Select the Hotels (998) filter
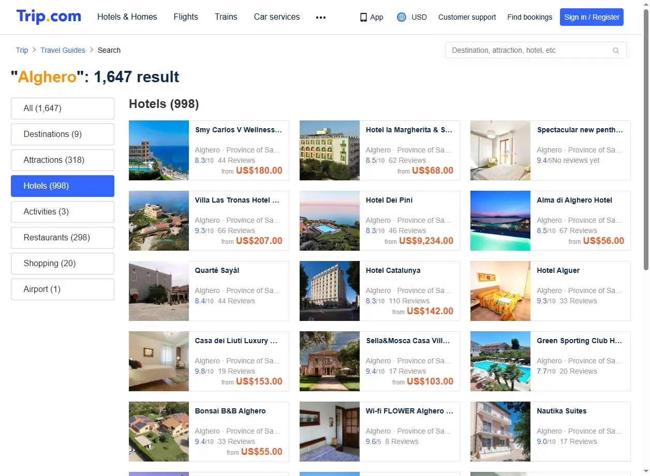 [63, 186]
